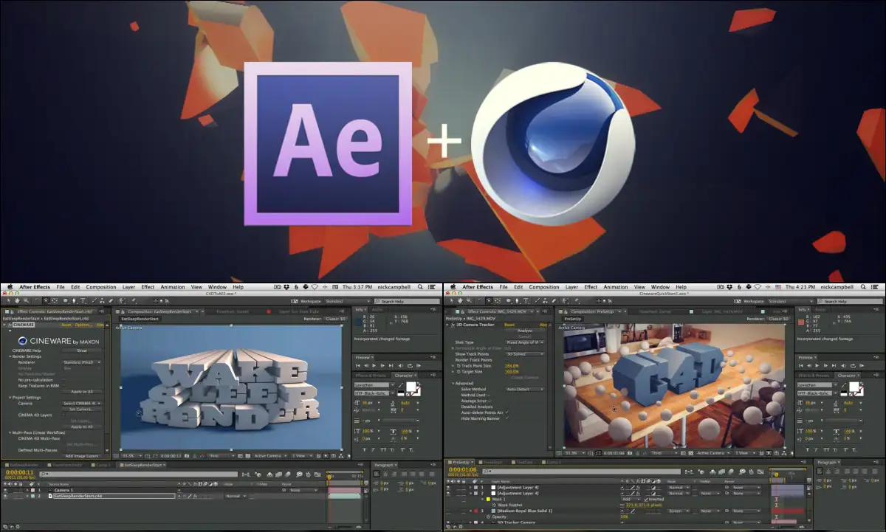The width and height of the screenshot is (886, 532).
Task: Open the CINEWARE Renderer dropdown
Action: (83, 362)
